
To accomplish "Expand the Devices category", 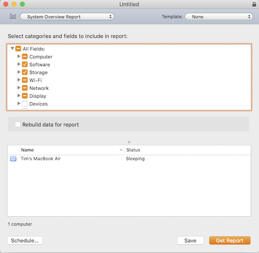I will (x=19, y=103).
